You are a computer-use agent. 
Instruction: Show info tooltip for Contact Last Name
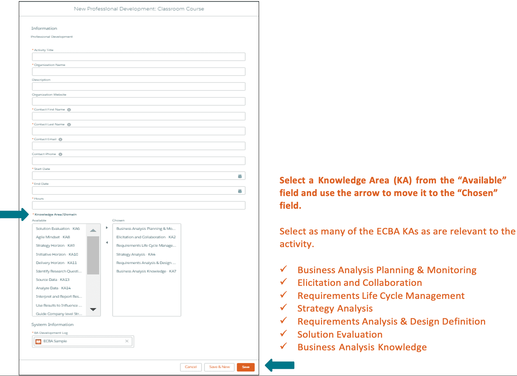(x=69, y=125)
